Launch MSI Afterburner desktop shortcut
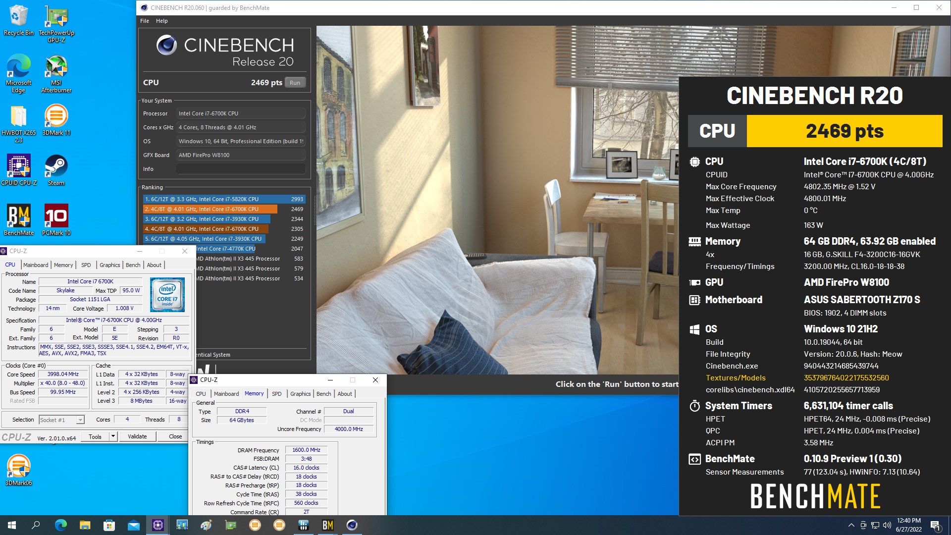 [56, 73]
